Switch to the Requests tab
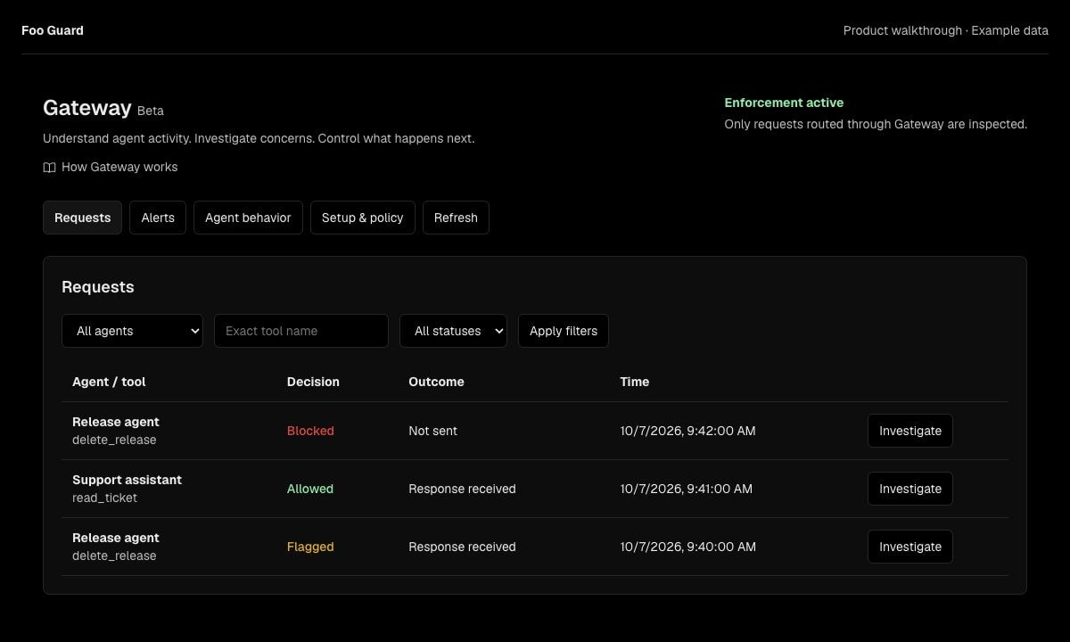The image size is (1070, 642). point(82,218)
